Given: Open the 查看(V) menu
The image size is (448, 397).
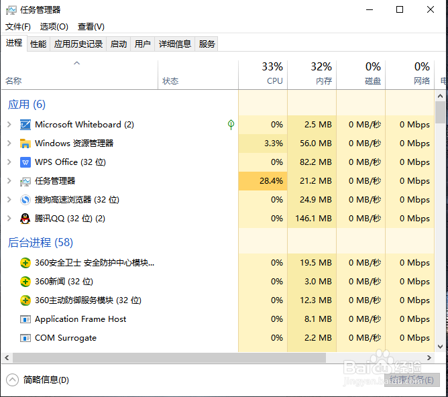Looking at the screenshot, I should 91,27.
